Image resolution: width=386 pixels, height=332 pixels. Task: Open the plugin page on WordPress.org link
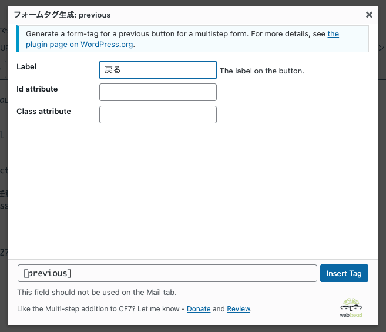coord(80,44)
